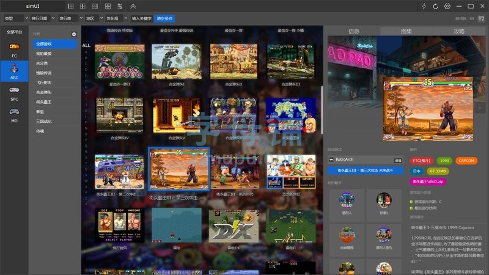Click the first layout icon in title bar
The image size is (489, 275).
pyautogui.click(x=71, y=6)
